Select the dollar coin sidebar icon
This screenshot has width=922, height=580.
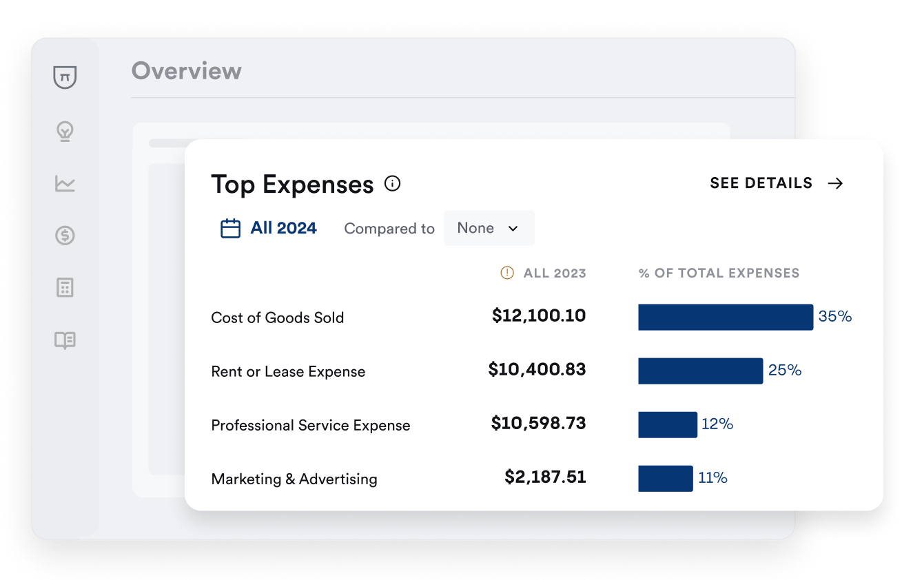pyautogui.click(x=65, y=236)
